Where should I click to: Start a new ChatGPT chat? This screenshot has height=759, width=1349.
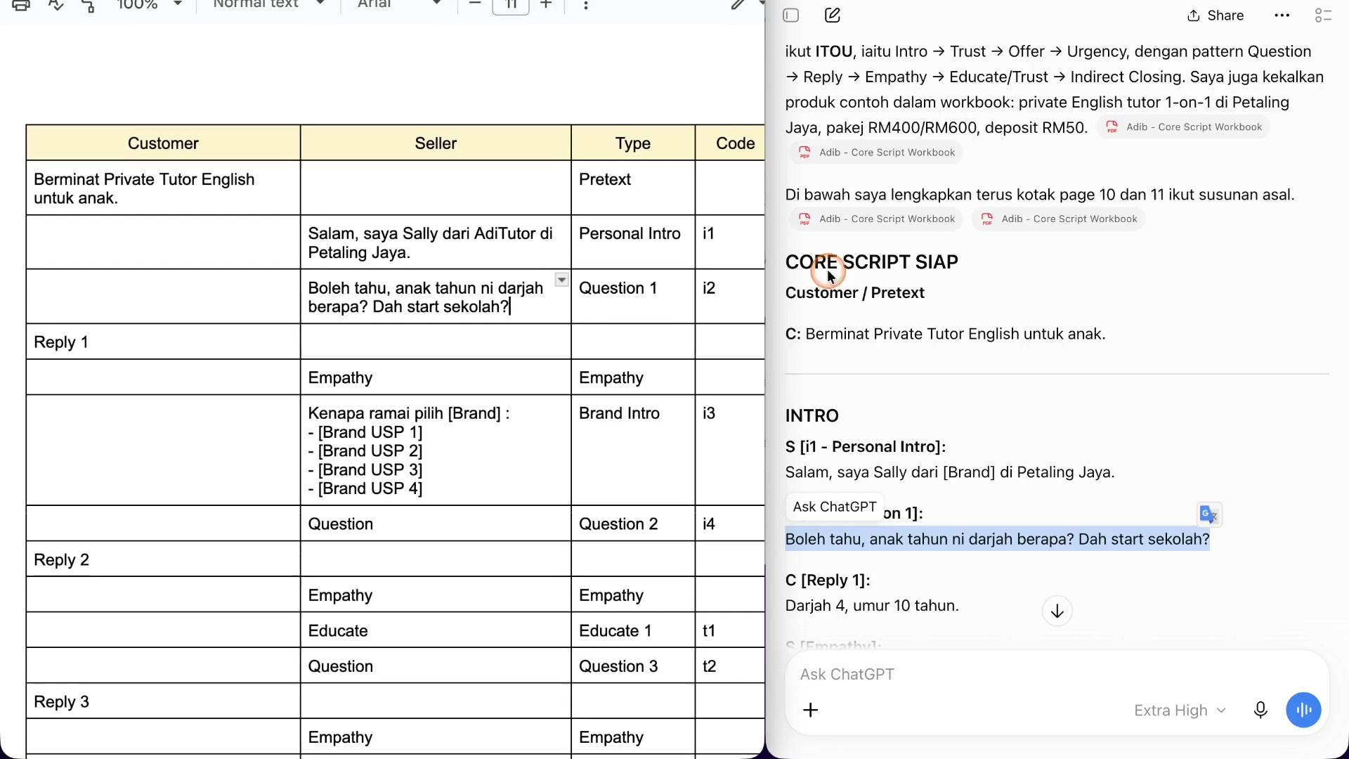point(833,15)
